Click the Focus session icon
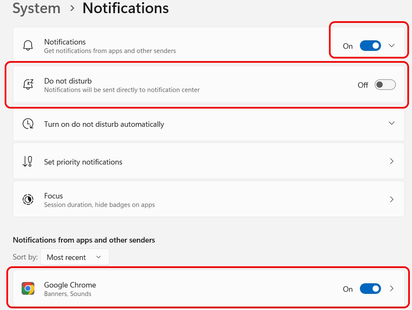This screenshot has width=412, height=310. 28,200
